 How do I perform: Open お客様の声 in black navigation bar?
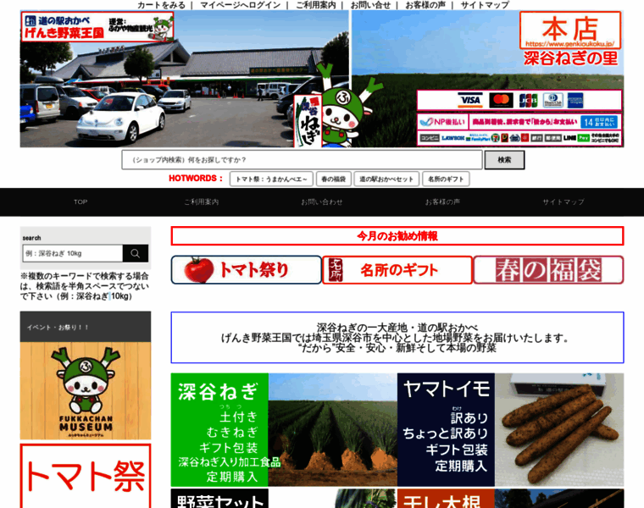pyautogui.click(x=442, y=202)
